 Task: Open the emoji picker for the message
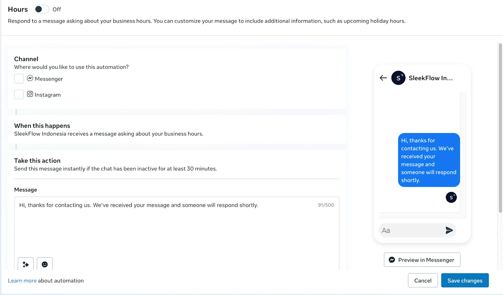tap(45, 264)
